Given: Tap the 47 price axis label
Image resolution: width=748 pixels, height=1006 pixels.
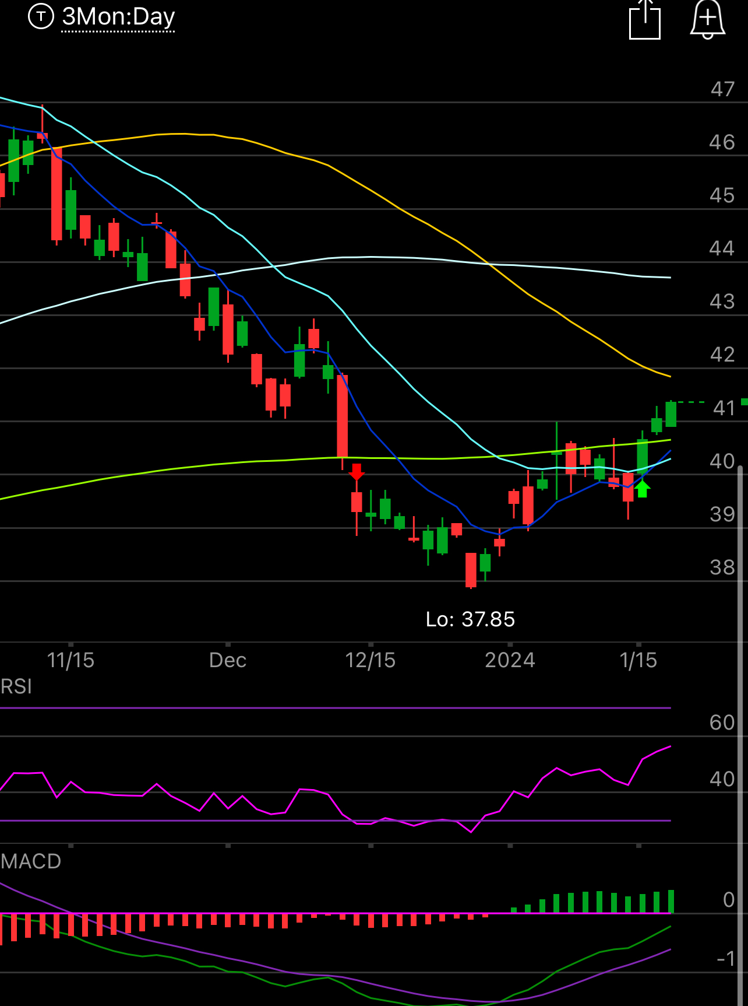Looking at the screenshot, I should (x=722, y=89).
